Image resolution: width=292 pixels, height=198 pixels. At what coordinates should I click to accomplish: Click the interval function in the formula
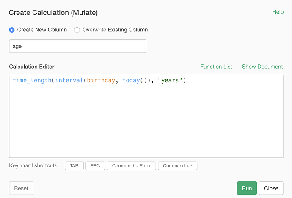(69, 80)
